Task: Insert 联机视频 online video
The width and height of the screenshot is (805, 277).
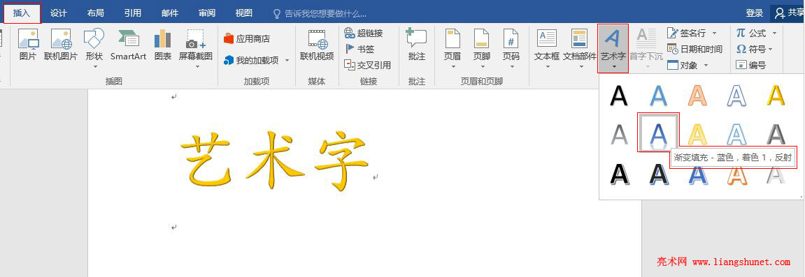Action: click(317, 45)
